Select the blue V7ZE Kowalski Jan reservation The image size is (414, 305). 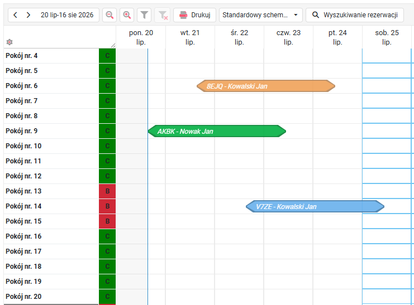coord(315,206)
